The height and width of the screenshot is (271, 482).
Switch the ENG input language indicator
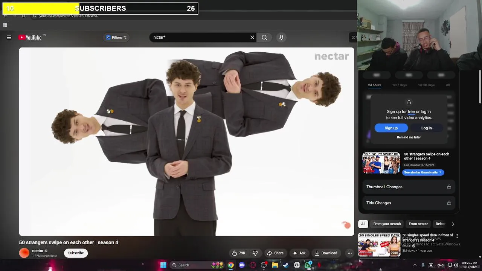click(440, 265)
